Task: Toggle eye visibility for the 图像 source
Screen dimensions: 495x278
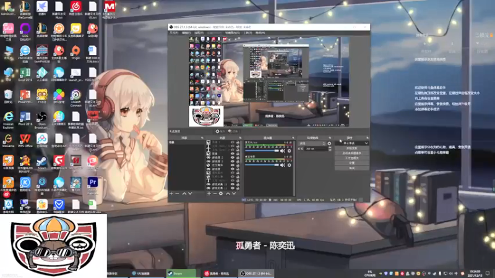Action: [233, 153]
